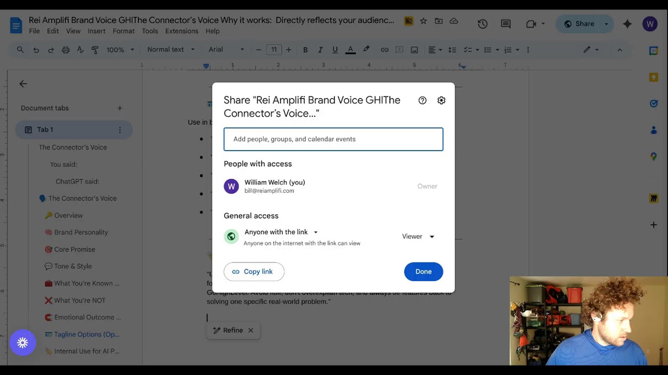Open the Tools menu

[x=150, y=31]
